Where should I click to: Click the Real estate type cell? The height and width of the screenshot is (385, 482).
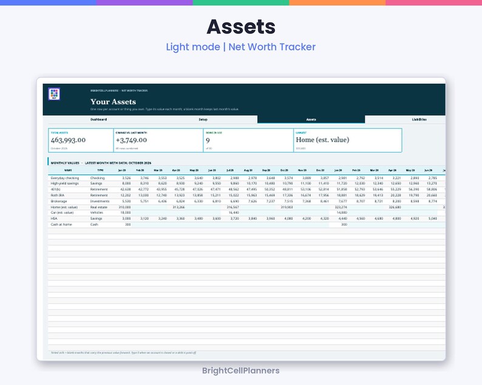coord(99,207)
